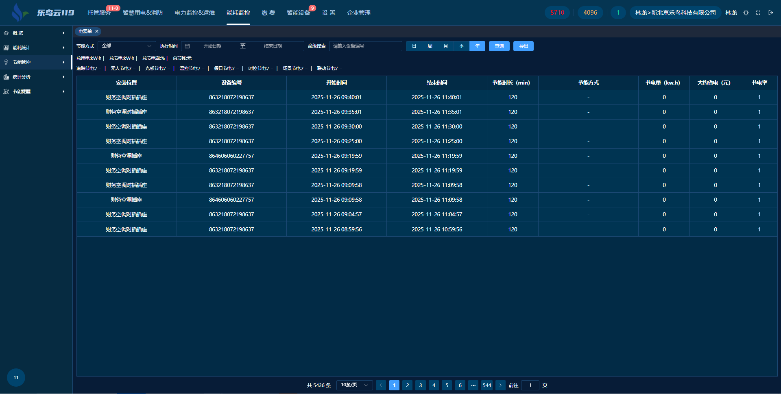
Task: Expand the 能耗统计 sidebar menu
Action: pos(35,48)
